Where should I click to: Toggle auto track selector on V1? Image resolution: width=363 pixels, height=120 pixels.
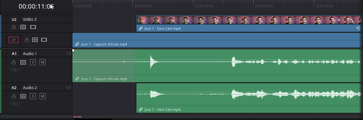point(35,40)
